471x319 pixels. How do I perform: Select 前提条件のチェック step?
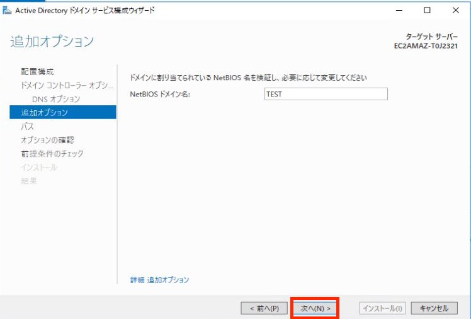[52, 154]
